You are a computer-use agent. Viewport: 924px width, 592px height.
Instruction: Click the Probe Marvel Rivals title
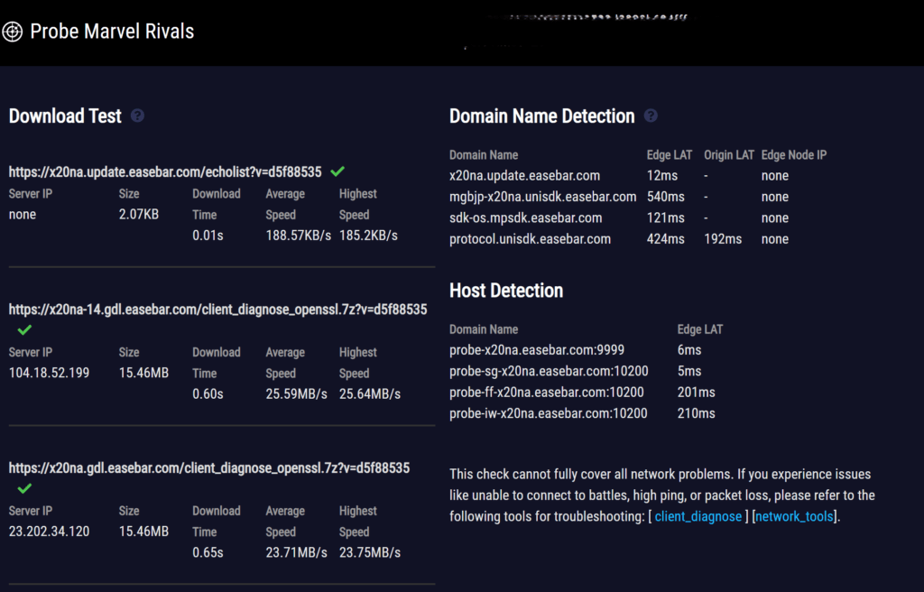[x=112, y=32]
